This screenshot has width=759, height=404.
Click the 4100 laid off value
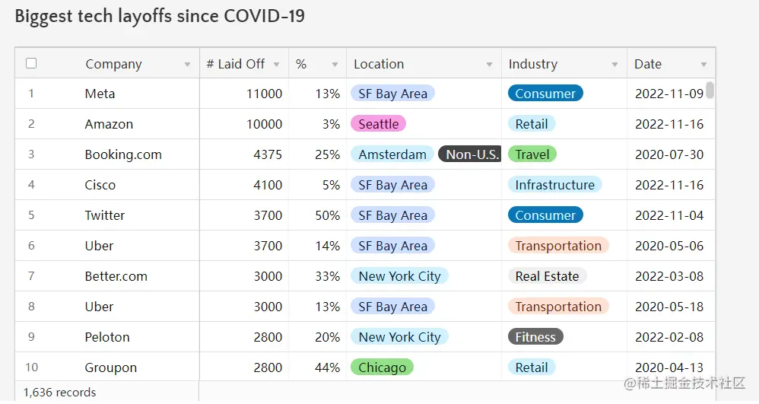pos(268,185)
